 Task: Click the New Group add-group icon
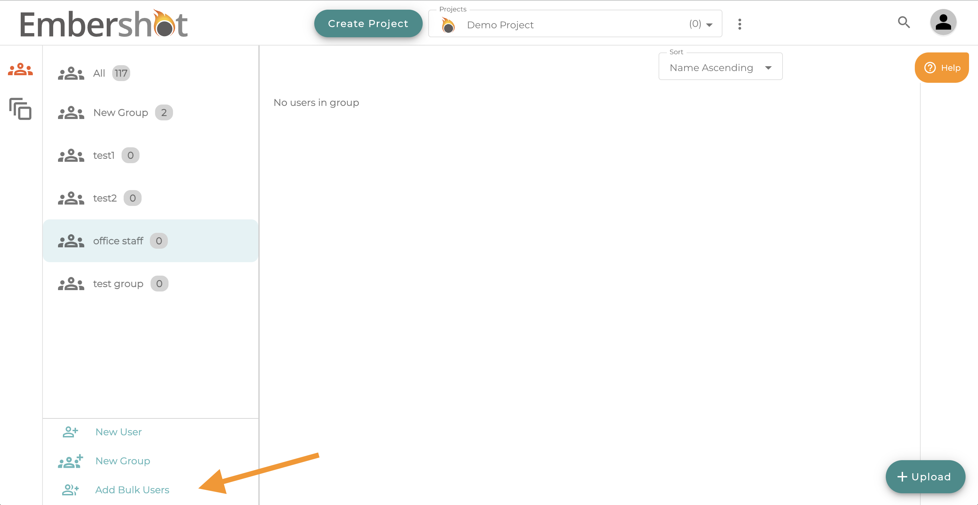coord(70,461)
